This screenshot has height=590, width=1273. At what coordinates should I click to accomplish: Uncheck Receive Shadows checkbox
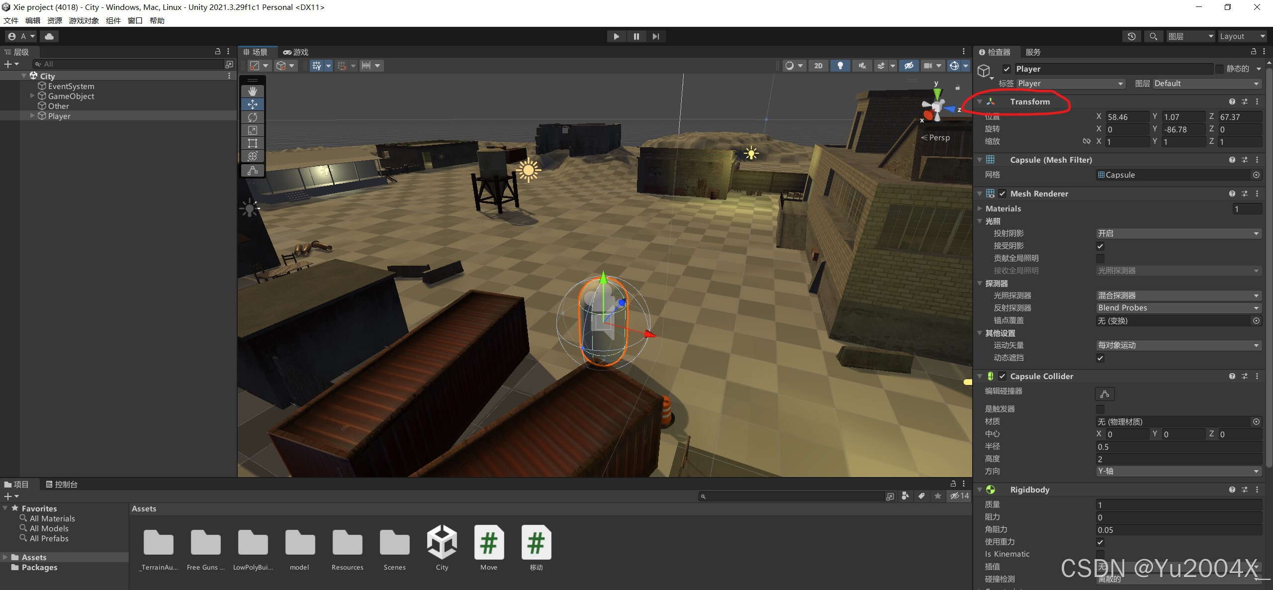coord(1100,246)
